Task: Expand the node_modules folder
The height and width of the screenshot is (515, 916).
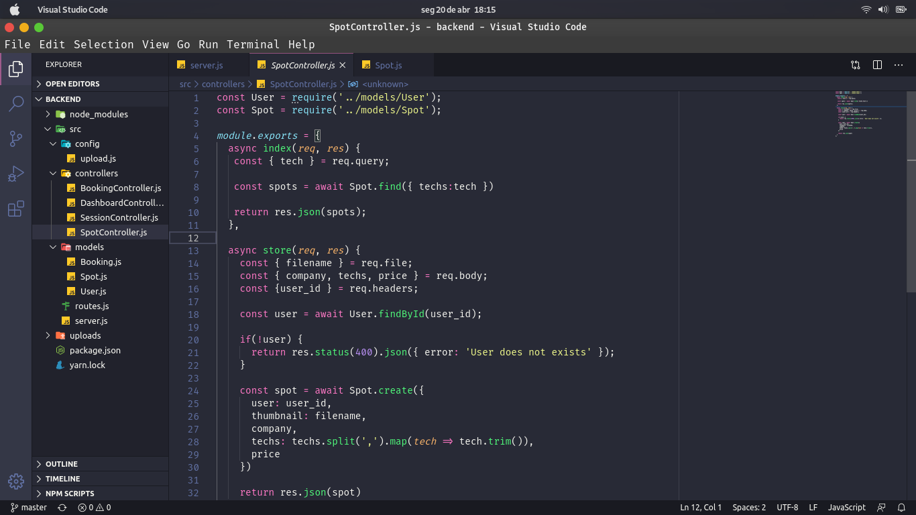Action: point(101,114)
